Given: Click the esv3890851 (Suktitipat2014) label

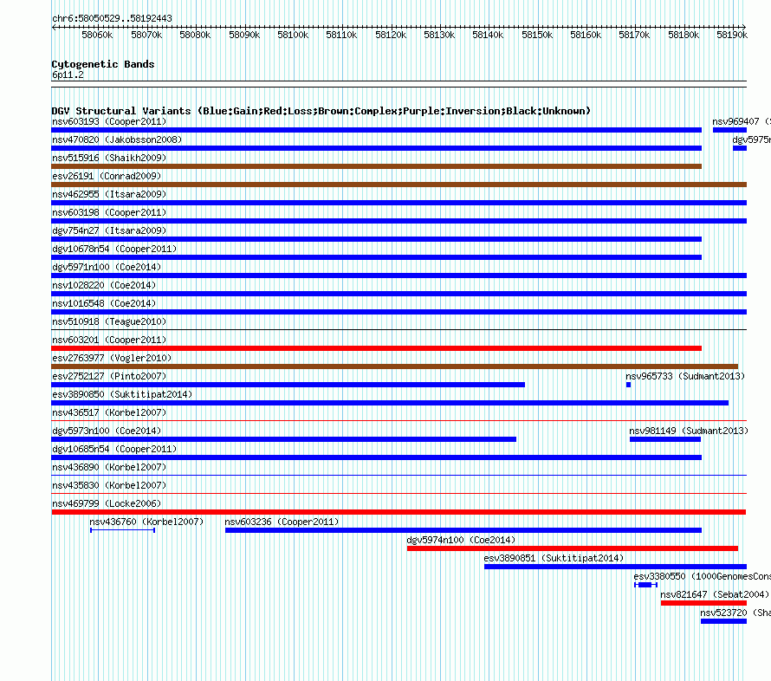Looking at the screenshot, I should (554, 558).
